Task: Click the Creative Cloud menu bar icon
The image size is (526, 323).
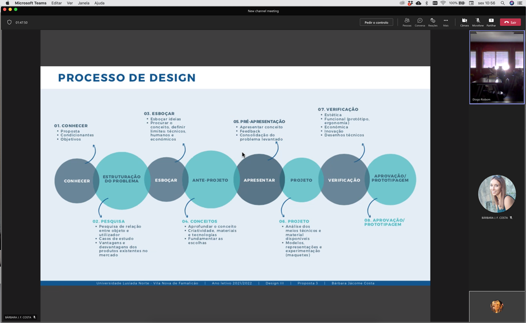Action: 402,3
